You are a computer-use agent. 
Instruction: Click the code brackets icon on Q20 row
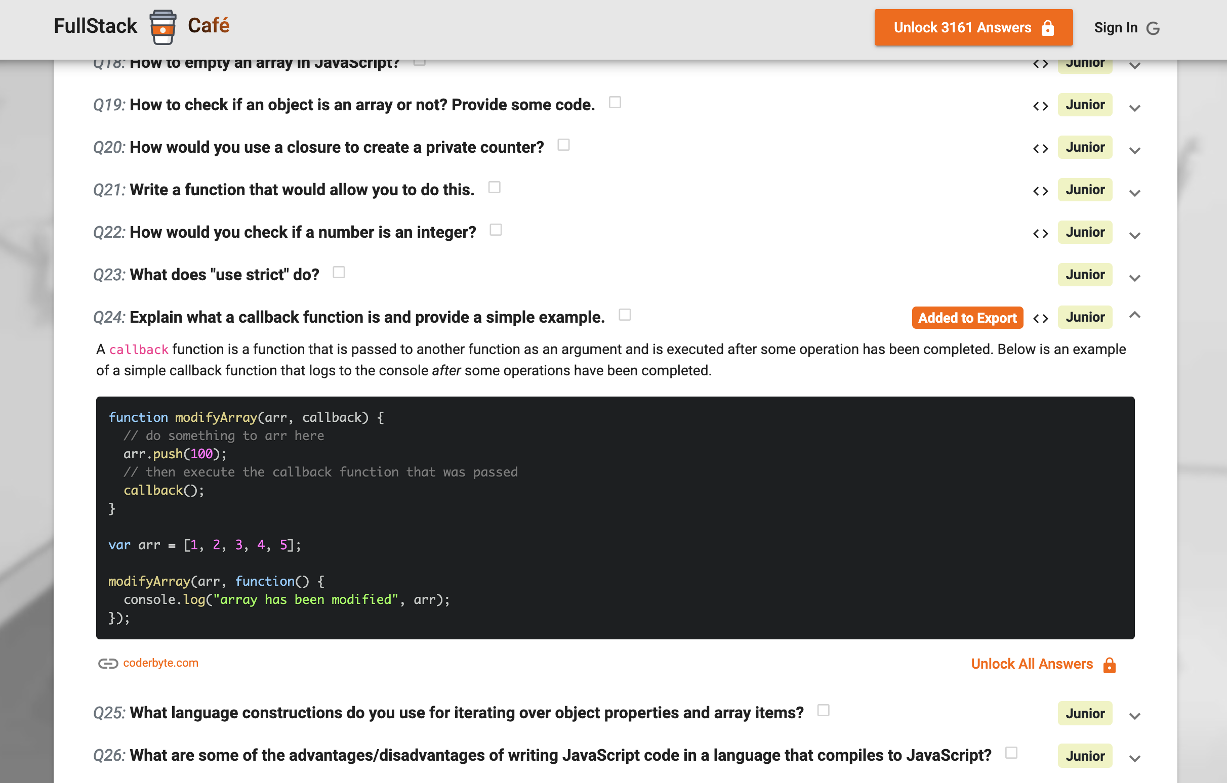pyautogui.click(x=1040, y=148)
